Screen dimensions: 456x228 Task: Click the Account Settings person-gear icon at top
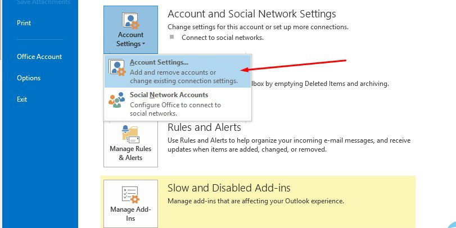pos(130,20)
